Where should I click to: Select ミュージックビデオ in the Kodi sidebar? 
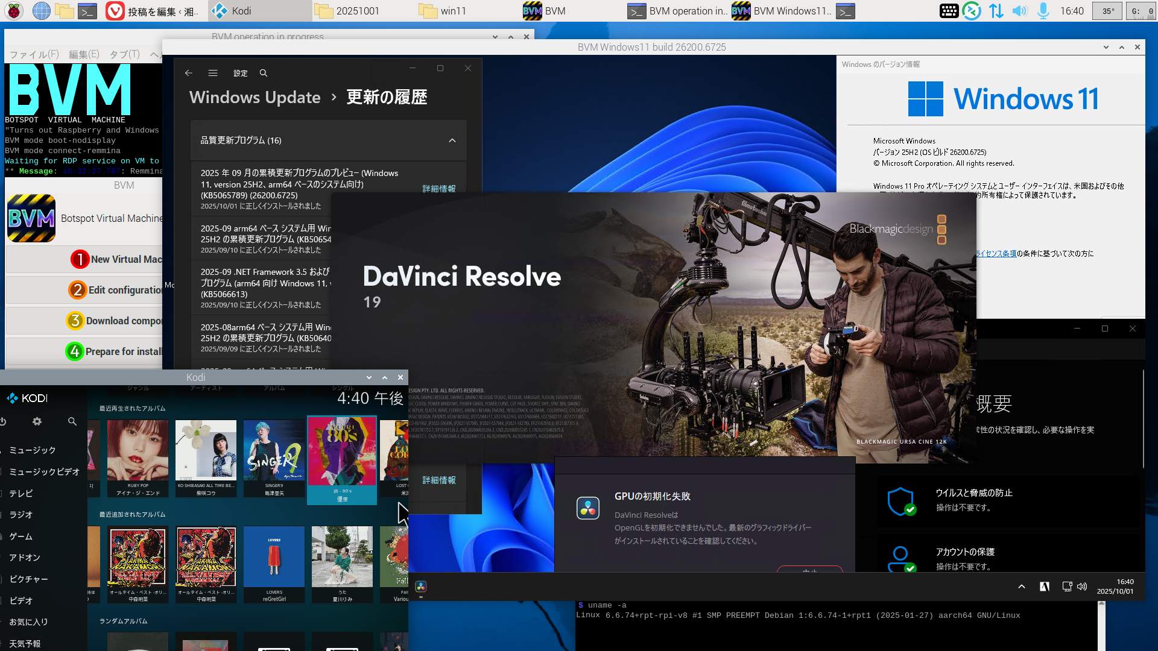(45, 472)
